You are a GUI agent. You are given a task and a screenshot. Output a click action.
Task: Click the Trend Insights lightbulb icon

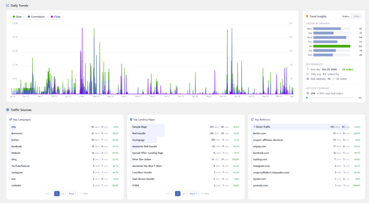coord(307,16)
